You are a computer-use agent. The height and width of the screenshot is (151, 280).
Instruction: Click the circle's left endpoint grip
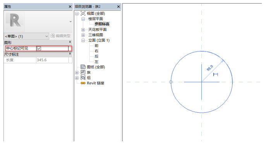[x=171, y=82]
